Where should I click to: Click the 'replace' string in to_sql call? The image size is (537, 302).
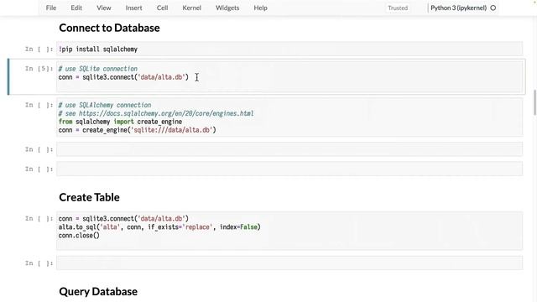[x=197, y=227]
